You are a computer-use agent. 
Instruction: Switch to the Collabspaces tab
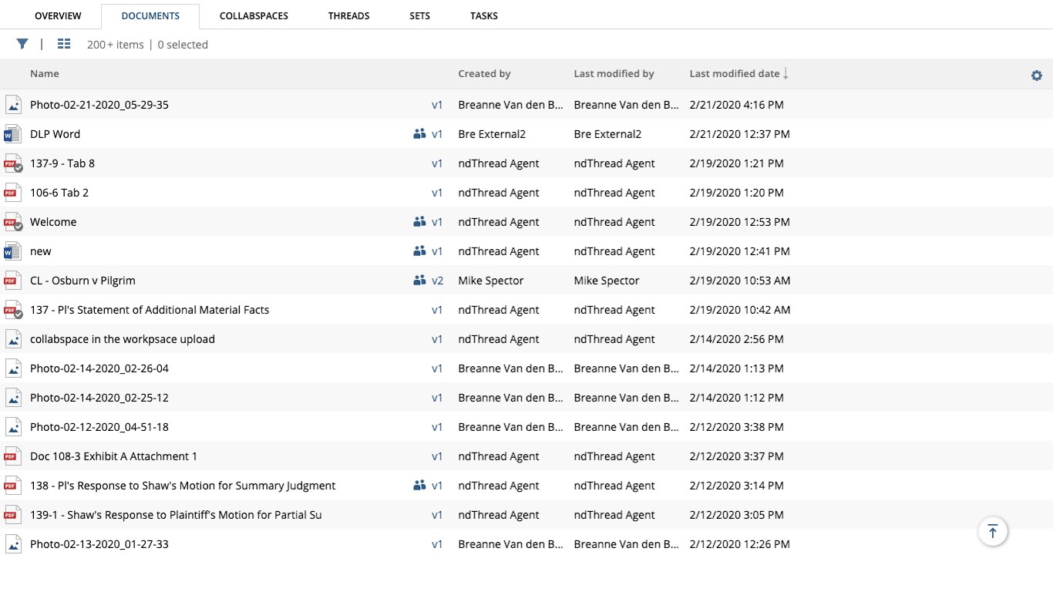[254, 15]
